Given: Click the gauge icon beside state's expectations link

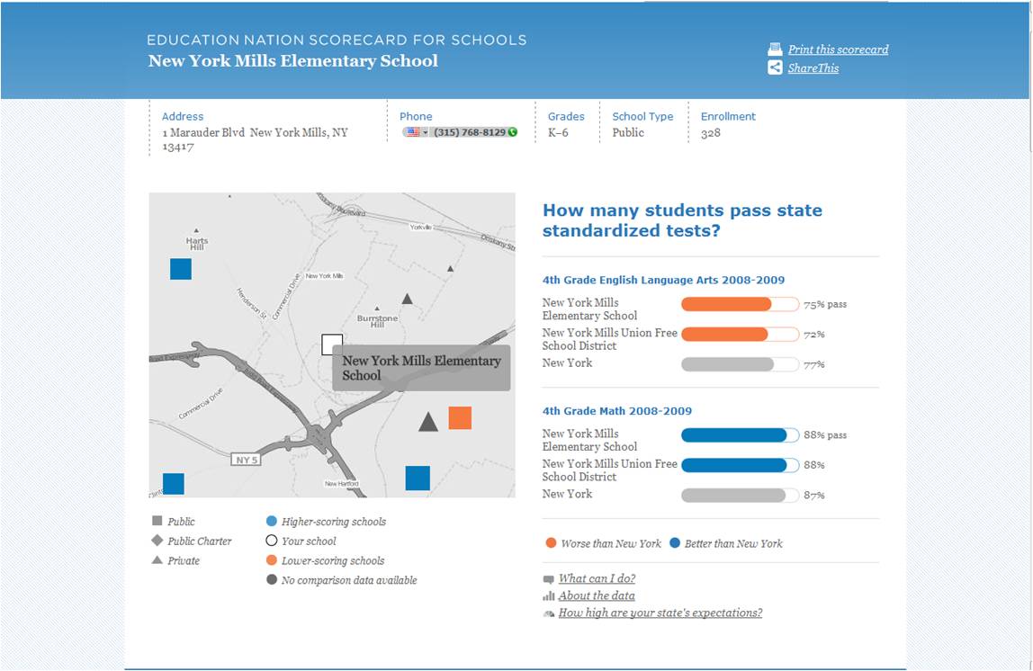Looking at the screenshot, I should [549, 613].
